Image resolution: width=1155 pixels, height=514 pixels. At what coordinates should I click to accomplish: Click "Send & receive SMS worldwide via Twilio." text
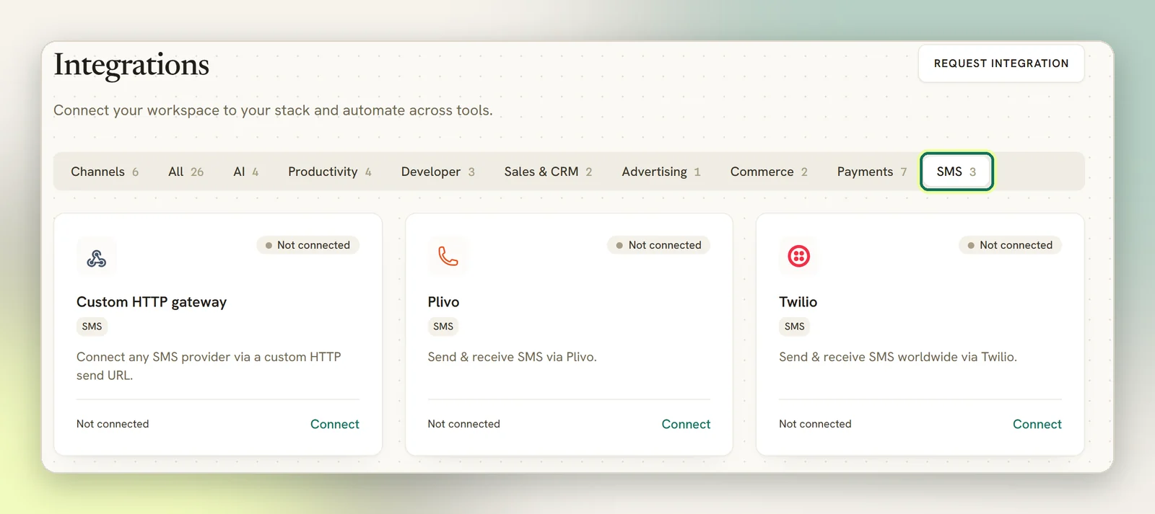[898, 357]
